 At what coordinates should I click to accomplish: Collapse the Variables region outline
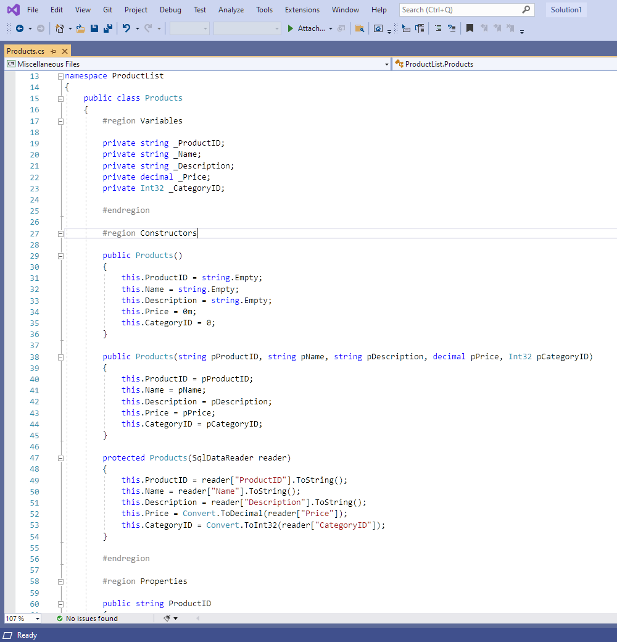point(60,121)
